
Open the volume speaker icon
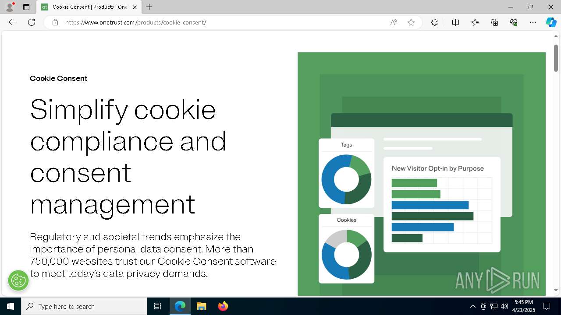[x=504, y=306]
